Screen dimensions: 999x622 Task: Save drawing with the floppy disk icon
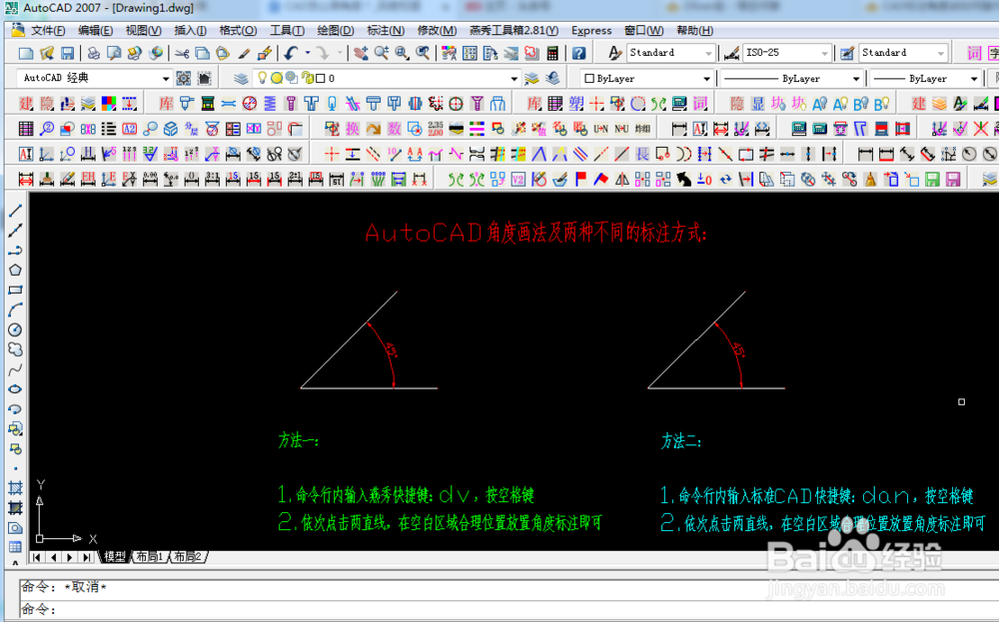point(67,54)
